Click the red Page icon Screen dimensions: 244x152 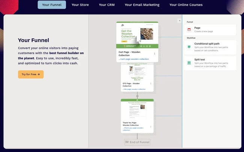[189, 30]
